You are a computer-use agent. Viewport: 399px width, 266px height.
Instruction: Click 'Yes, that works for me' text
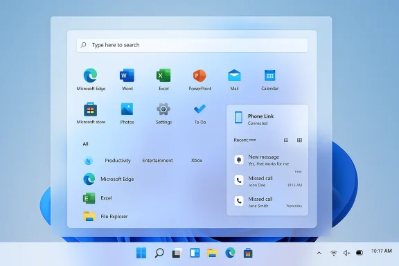pyautogui.click(x=269, y=164)
